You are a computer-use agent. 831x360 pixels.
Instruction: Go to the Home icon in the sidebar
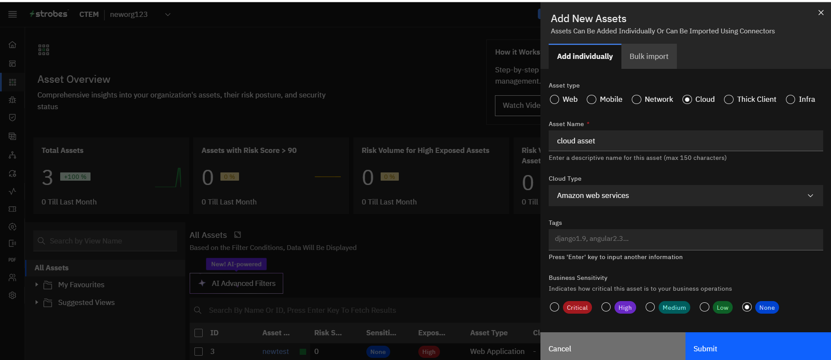[x=13, y=45]
